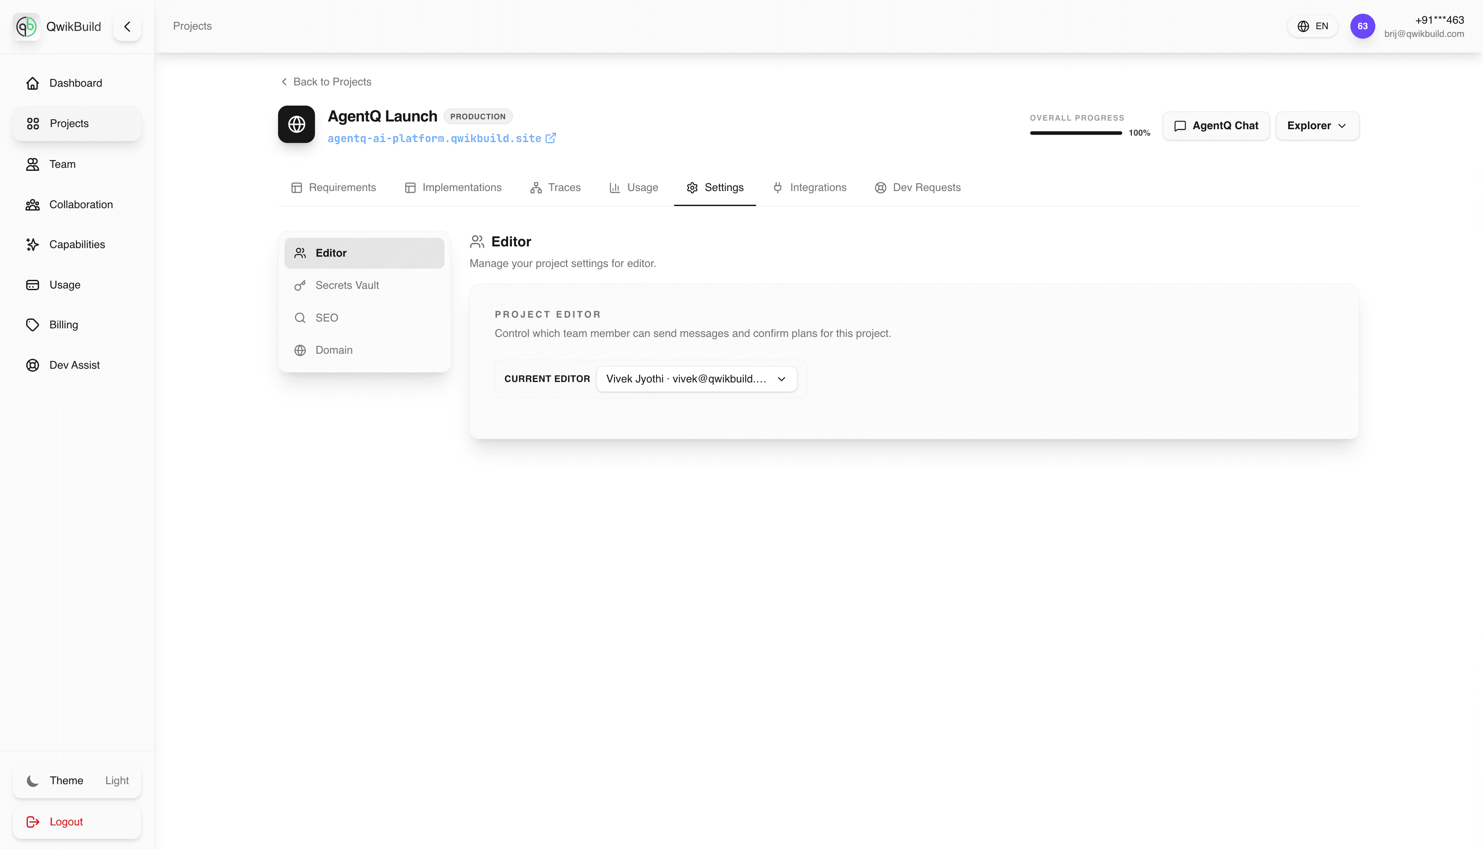Image resolution: width=1483 pixels, height=849 pixels.
Task: Select the Settings tab
Action: [x=715, y=187]
